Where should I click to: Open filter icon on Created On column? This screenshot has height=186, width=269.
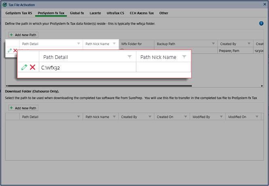pos(185,117)
